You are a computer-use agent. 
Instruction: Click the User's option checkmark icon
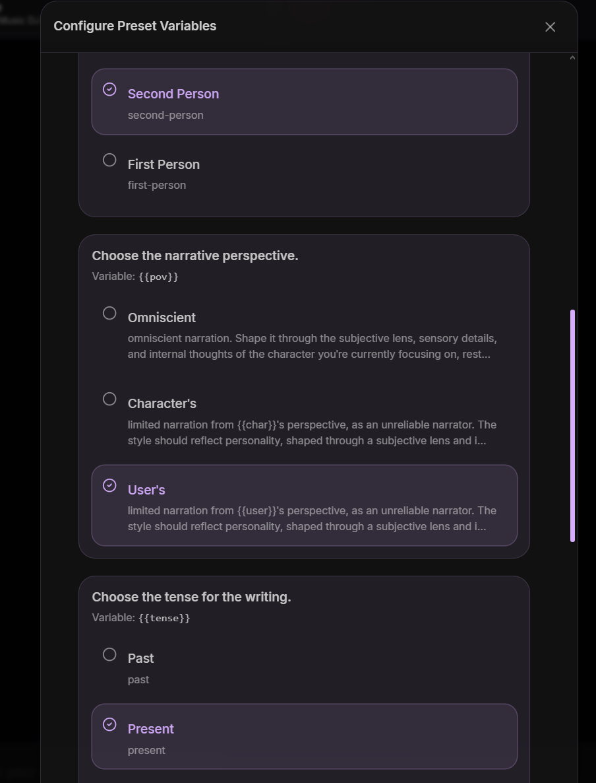tap(109, 485)
